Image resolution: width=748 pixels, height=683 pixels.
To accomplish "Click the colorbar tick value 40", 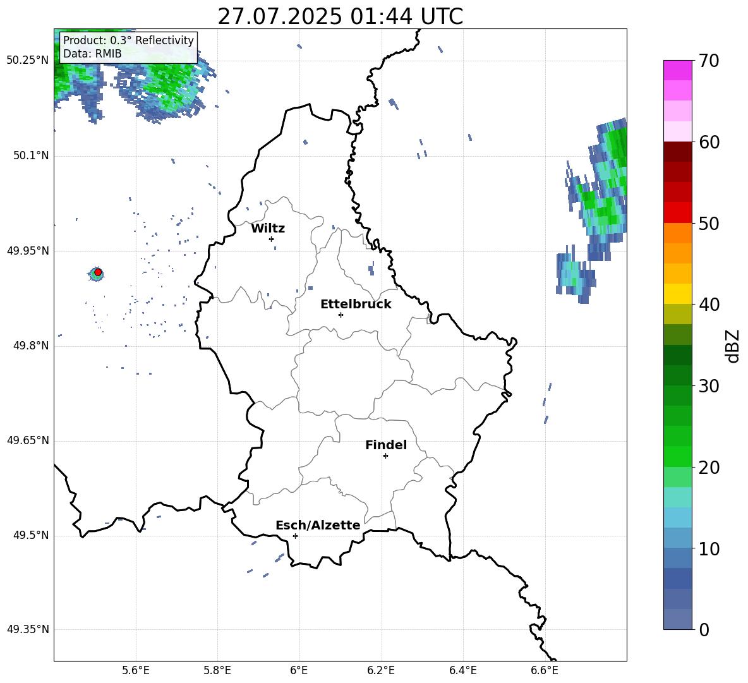I will [709, 305].
